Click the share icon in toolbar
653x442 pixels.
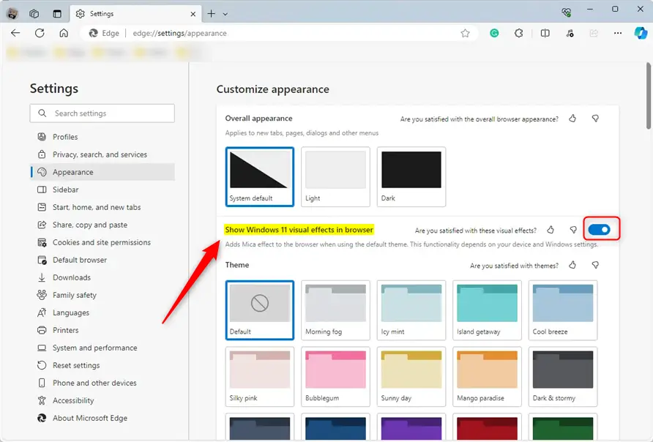[594, 33]
